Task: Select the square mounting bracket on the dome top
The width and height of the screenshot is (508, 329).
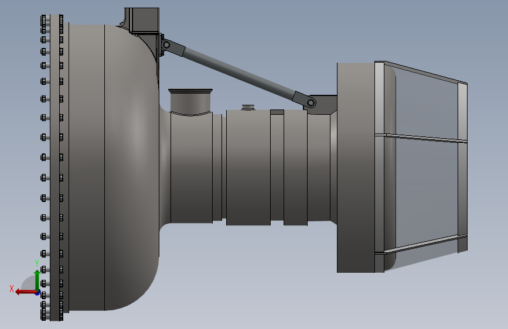Action: pos(142,20)
